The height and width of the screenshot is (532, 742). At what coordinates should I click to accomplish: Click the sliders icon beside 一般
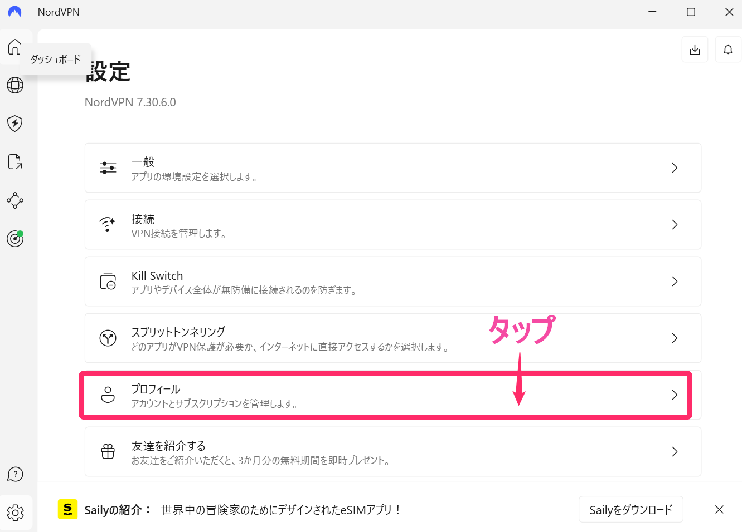click(108, 168)
